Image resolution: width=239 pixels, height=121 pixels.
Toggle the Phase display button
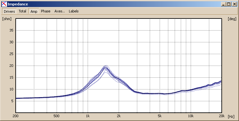[x=45, y=11]
